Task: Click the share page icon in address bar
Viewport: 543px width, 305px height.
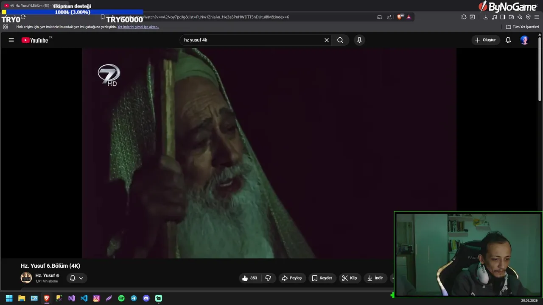Action: click(x=389, y=17)
